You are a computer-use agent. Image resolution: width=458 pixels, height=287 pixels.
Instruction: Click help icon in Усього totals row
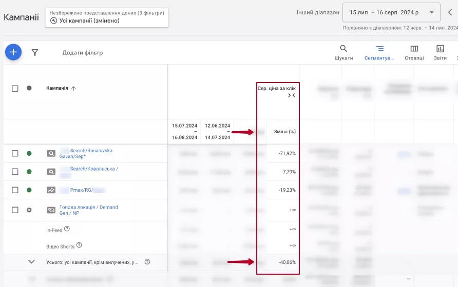[x=147, y=262]
